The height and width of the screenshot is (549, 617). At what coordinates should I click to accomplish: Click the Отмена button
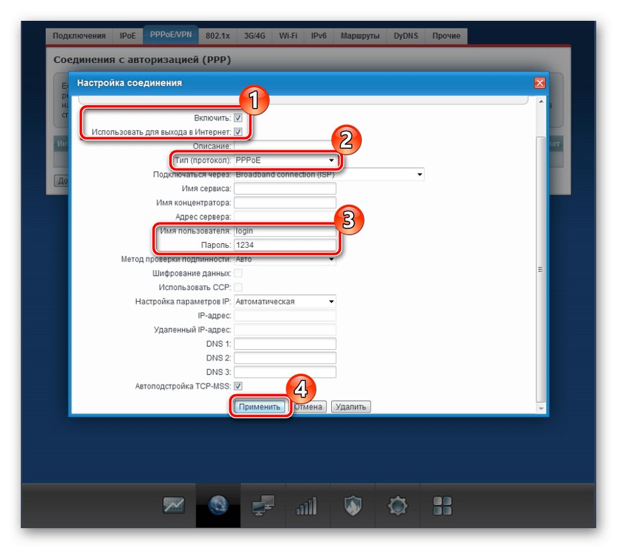click(308, 407)
